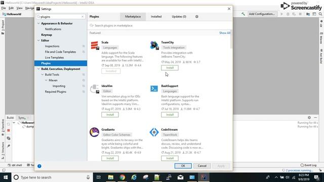Clear the settings search field with X
Screen dimensions: 324x182
[x=83, y=17]
